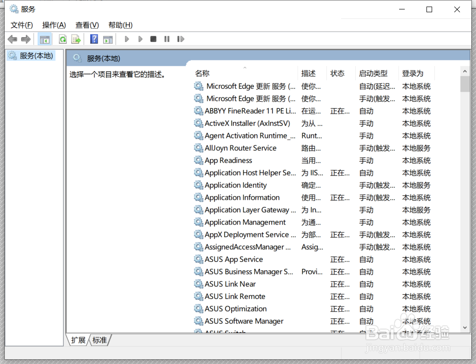Click the Export List toolbar icon

pyautogui.click(x=76, y=39)
